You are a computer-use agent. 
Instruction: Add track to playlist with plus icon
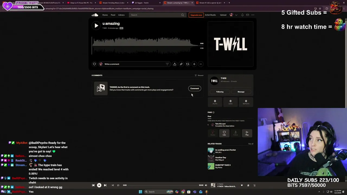(194, 64)
